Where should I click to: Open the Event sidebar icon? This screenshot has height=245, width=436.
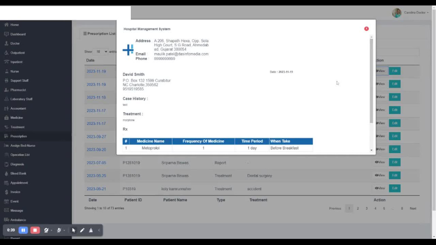(x=7, y=201)
